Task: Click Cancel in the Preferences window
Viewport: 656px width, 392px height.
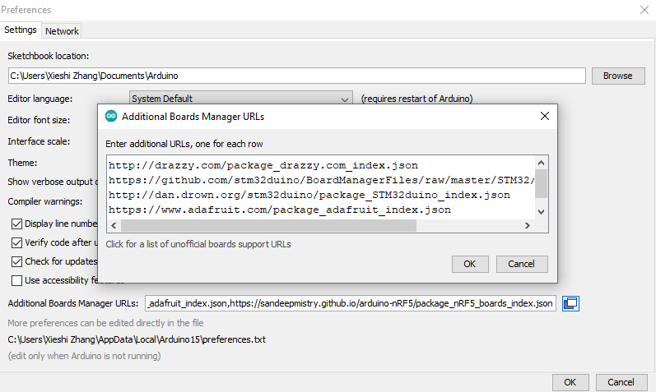Action: (621, 382)
